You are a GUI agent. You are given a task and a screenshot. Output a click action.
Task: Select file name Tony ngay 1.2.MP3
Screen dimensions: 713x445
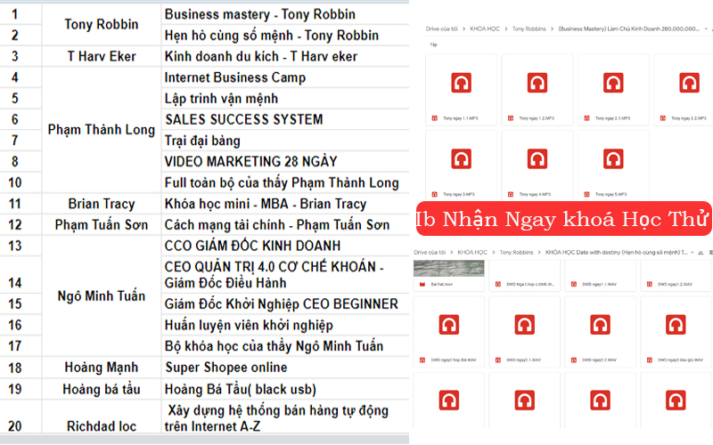coord(537,118)
